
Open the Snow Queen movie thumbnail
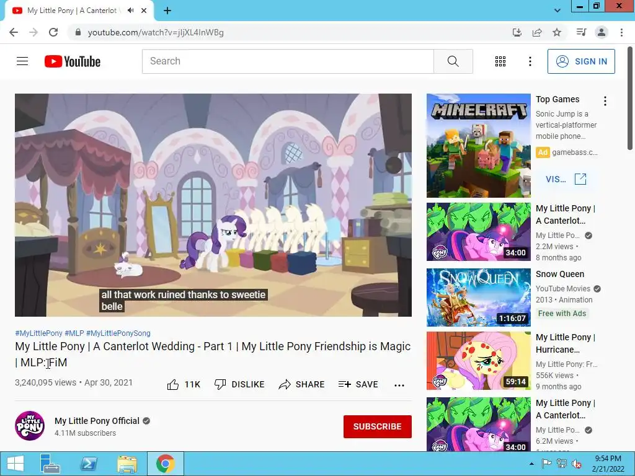[478, 297]
